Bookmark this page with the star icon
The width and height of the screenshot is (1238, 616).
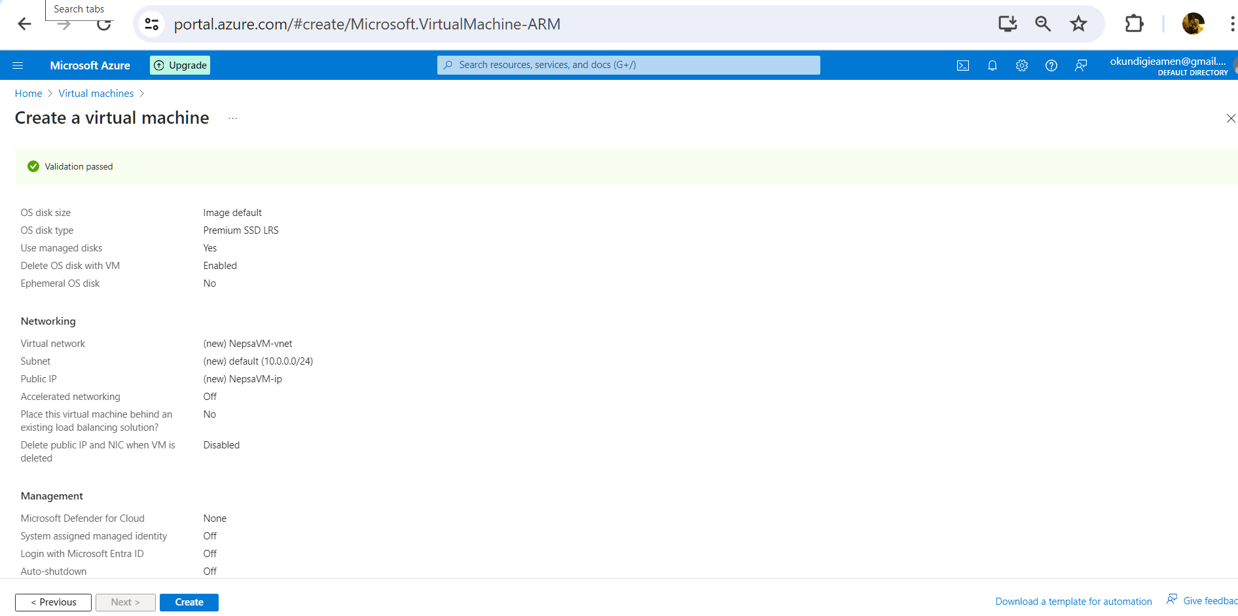click(x=1078, y=24)
